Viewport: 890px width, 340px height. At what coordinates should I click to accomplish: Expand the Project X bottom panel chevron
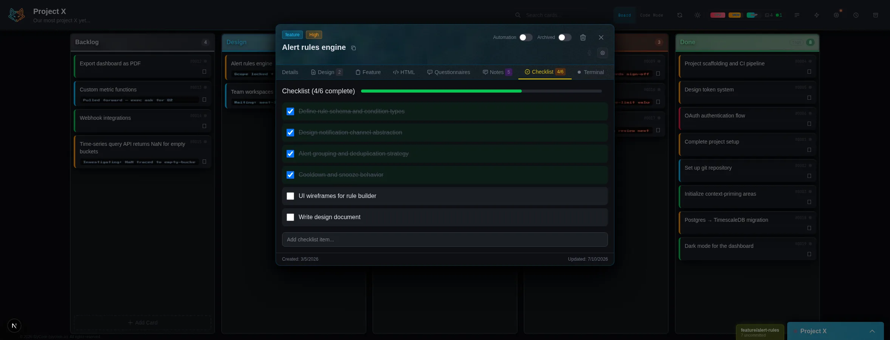[872, 331]
